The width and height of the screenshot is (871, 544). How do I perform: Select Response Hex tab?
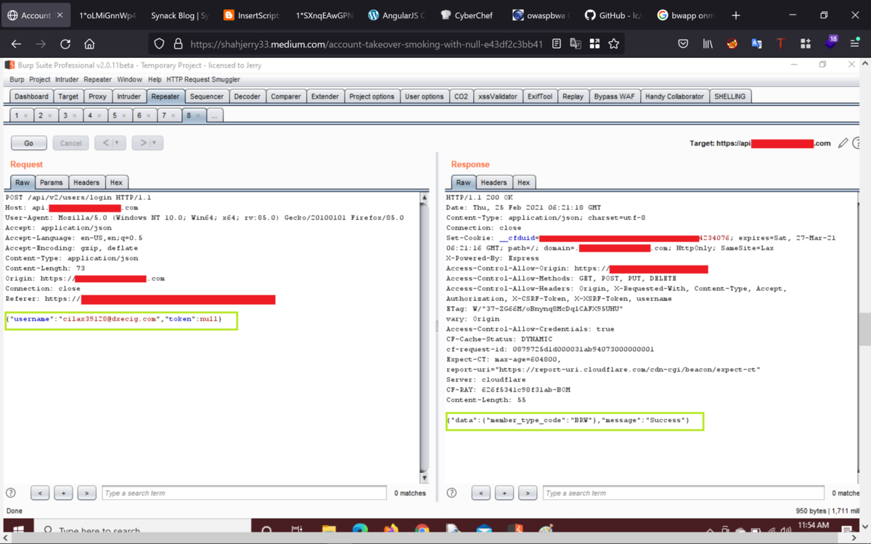pos(523,183)
